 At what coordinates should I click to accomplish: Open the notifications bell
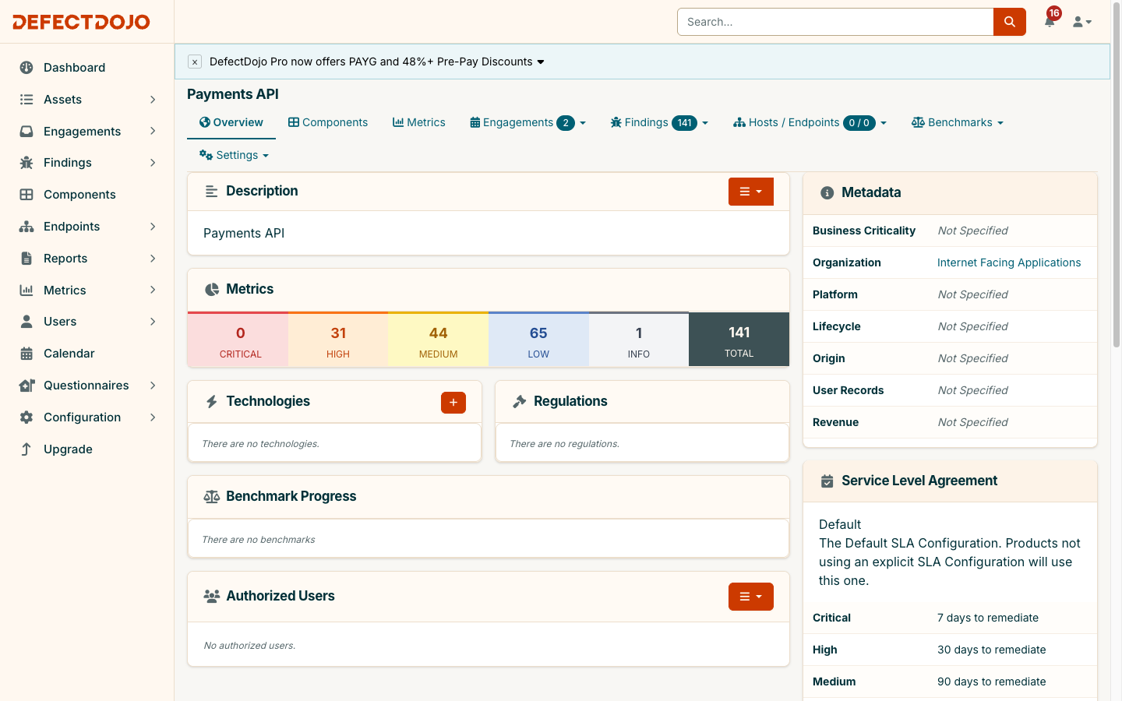tap(1050, 21)
